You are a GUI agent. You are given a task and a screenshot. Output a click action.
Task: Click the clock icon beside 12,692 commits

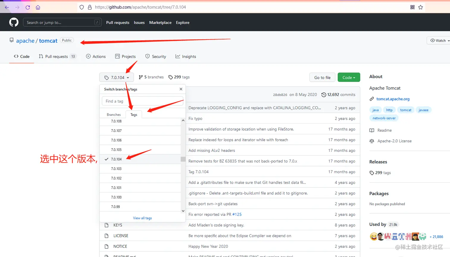pyautogui.click(x=324, y=95)
